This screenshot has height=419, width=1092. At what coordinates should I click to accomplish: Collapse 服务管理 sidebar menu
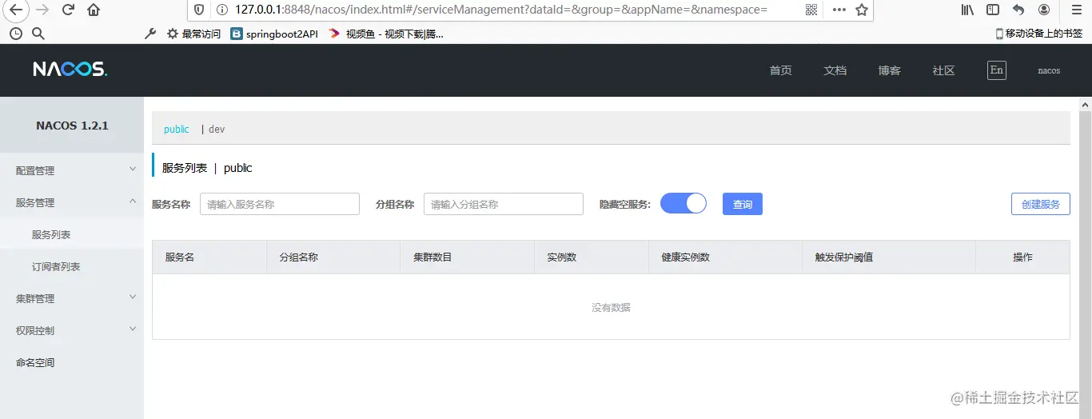click(x=72, y=202)
